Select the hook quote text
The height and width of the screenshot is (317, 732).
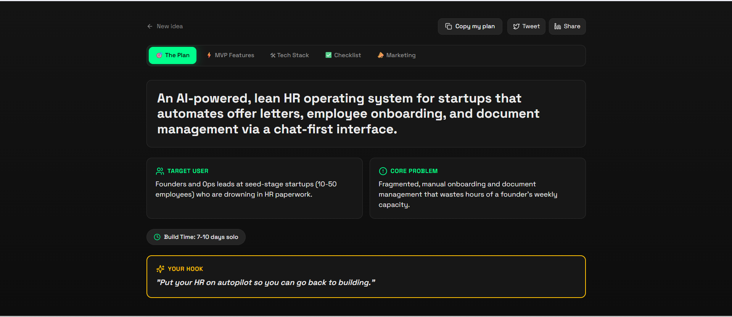click(266, 282)
